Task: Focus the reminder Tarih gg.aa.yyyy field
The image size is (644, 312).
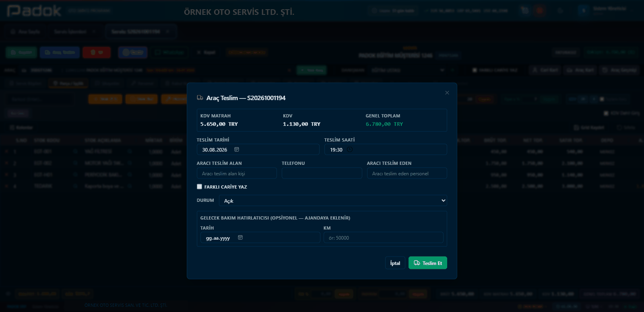Action: click(260, 238)
